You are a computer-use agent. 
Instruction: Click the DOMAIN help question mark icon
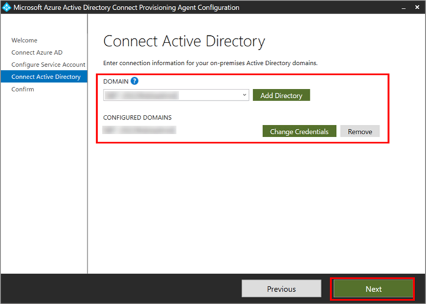134,81
